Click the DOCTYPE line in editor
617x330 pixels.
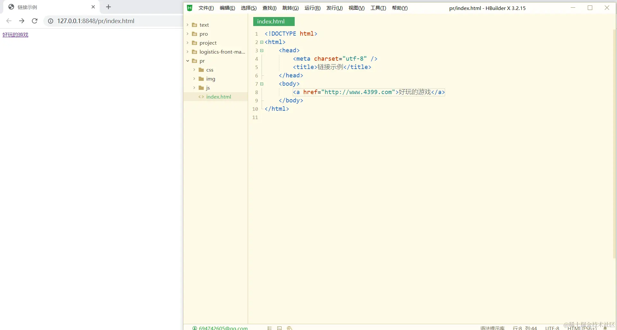[291, 34]
